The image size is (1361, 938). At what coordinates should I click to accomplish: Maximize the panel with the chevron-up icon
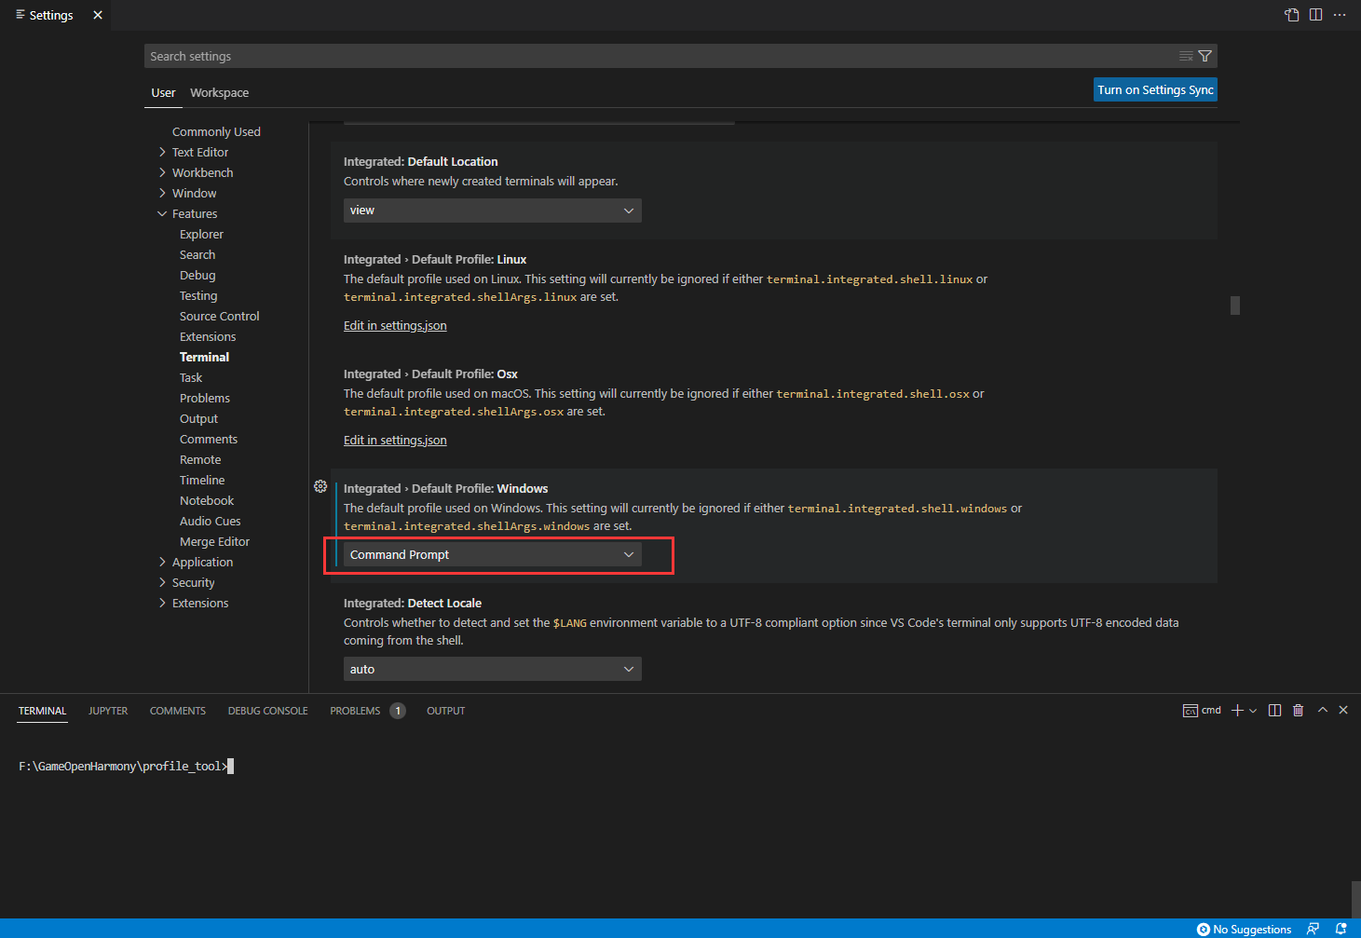coord(1322,710)
